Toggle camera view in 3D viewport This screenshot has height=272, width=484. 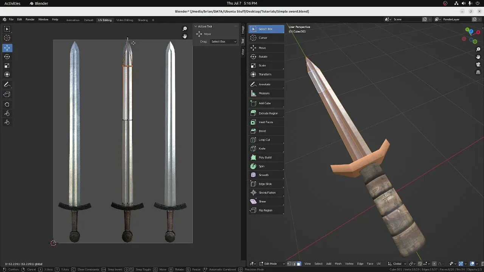pos(478,64)
